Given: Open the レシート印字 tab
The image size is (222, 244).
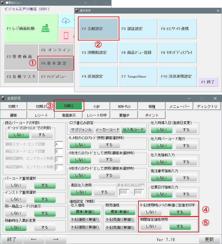Looking at the screenshot, I should (96, 115).
